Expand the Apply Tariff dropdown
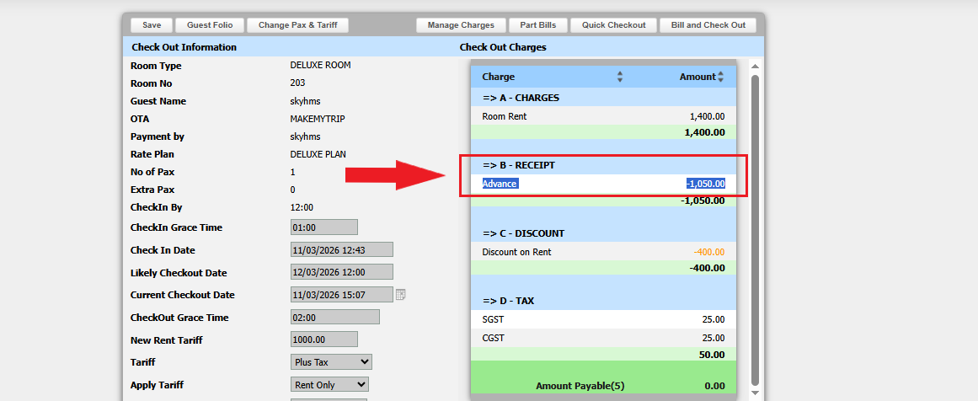978x401 pixels. [330, 385]
